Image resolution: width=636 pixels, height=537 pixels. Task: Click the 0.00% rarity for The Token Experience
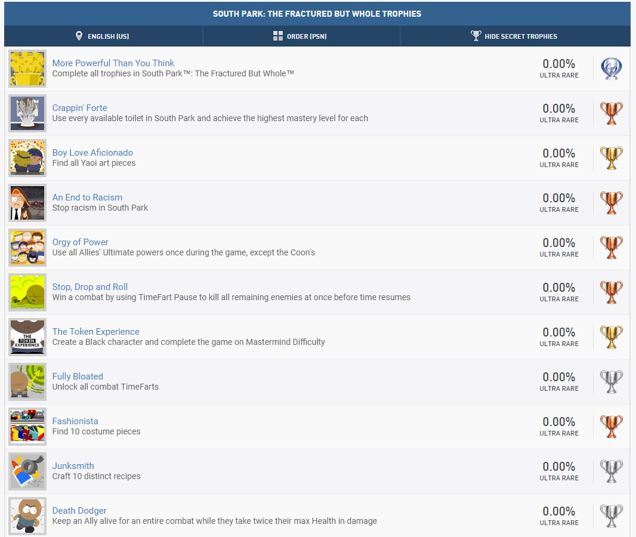point(559,332)
